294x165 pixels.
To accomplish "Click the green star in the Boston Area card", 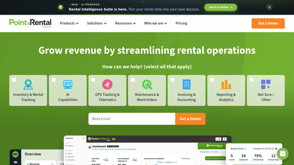I will pyautogui.click(x=276, y=149).
